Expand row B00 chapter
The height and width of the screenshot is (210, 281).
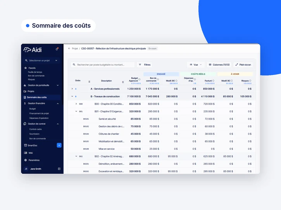pos(76,104)
